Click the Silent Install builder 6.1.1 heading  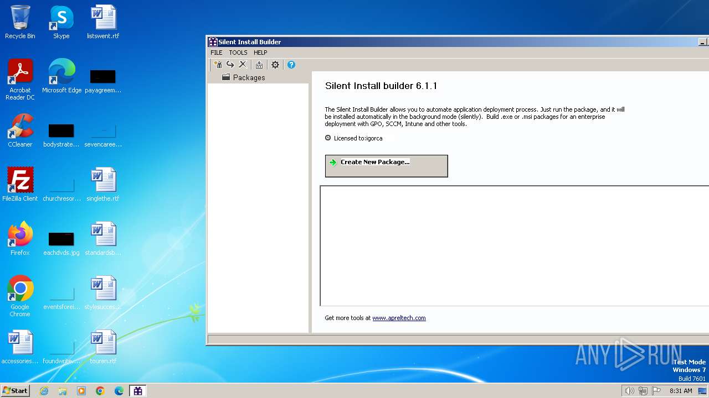pyautogui.click(x=381, y=86)
